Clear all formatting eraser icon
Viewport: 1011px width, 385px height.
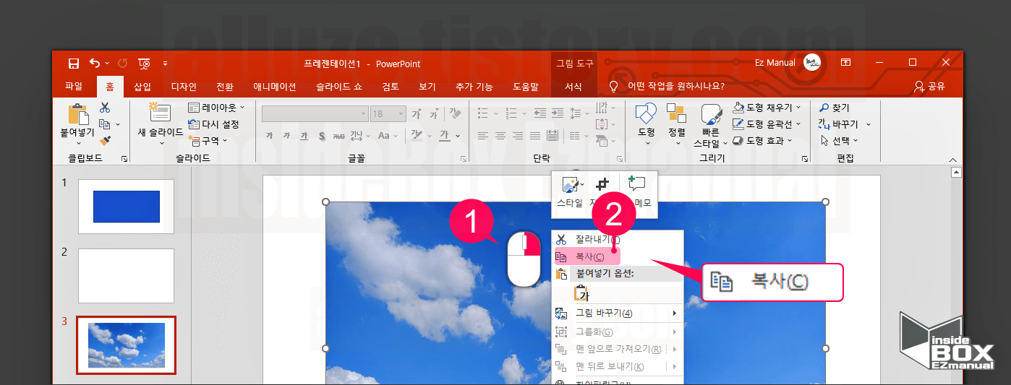pyautogui.click(x=455, y=113)
